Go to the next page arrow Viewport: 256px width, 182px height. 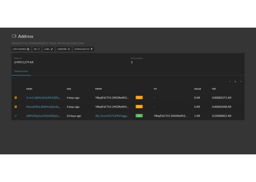pos(241,81)
